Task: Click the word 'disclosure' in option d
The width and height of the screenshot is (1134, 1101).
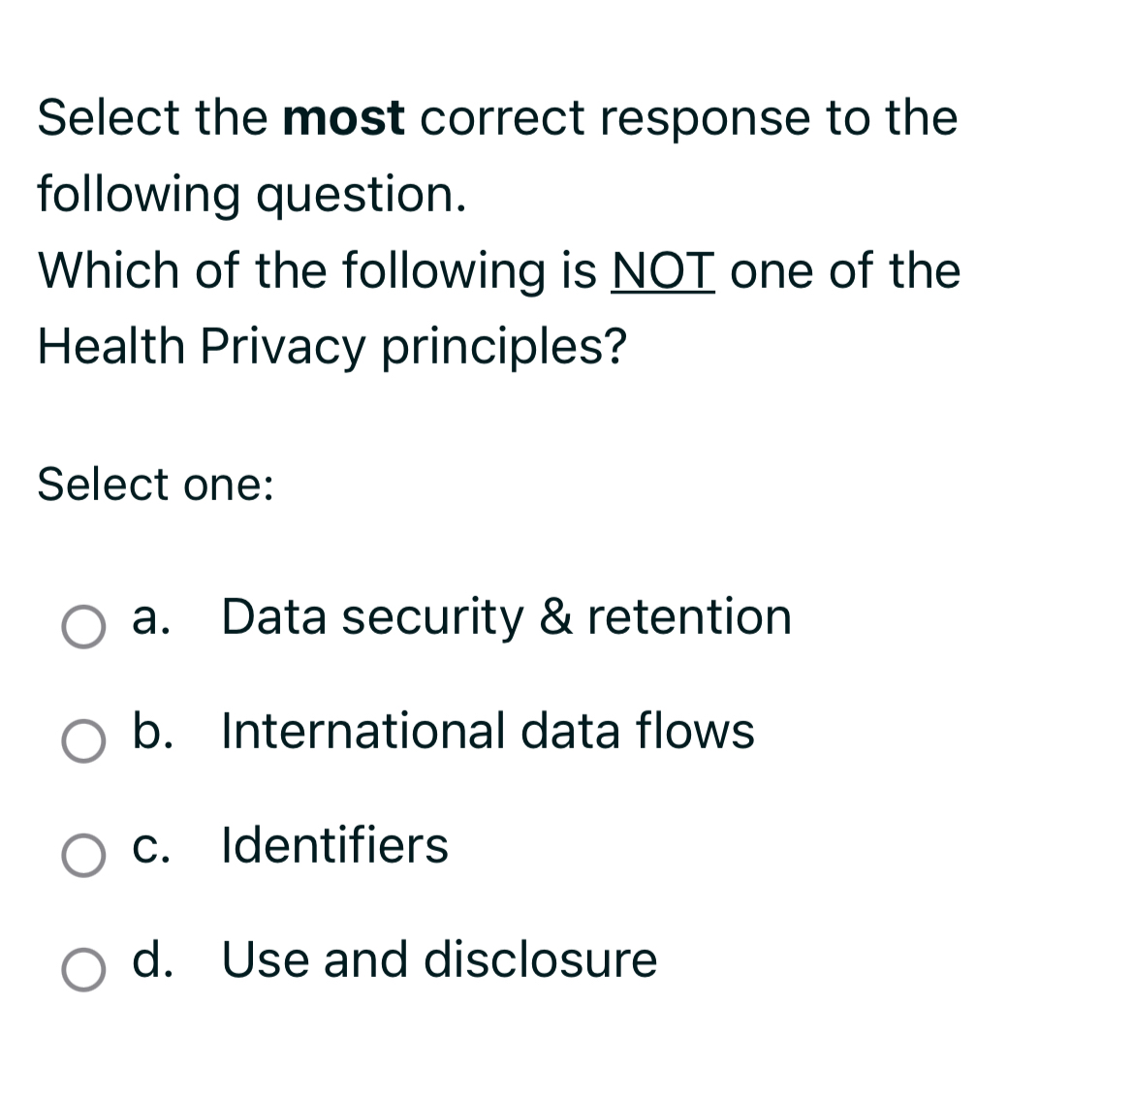Action: [540, 959]
